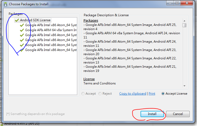197x126 pixels.
Task: Click the Something depends on this package note
Action: 36,114
